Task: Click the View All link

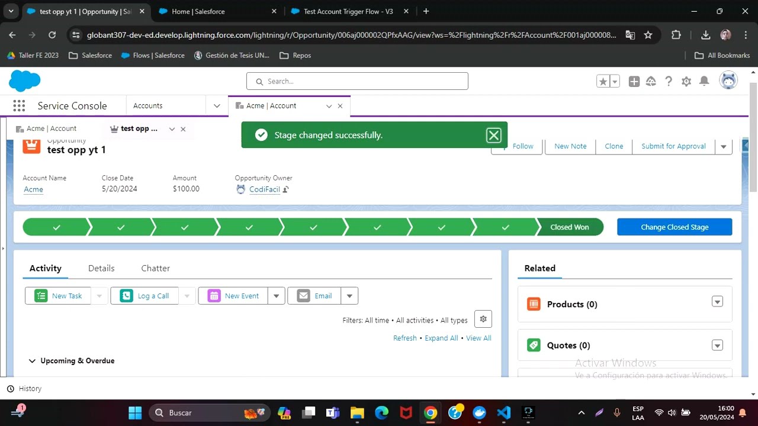Action: point(478,338)
